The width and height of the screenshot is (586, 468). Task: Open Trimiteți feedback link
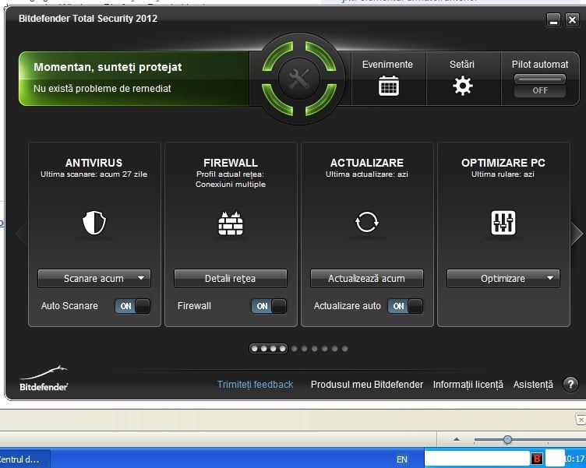coord(256,385)
